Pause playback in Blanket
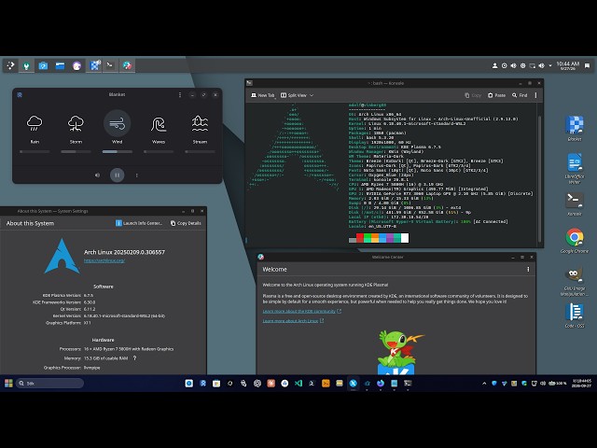Screen dimensions: 597x448 pos(118,175)
